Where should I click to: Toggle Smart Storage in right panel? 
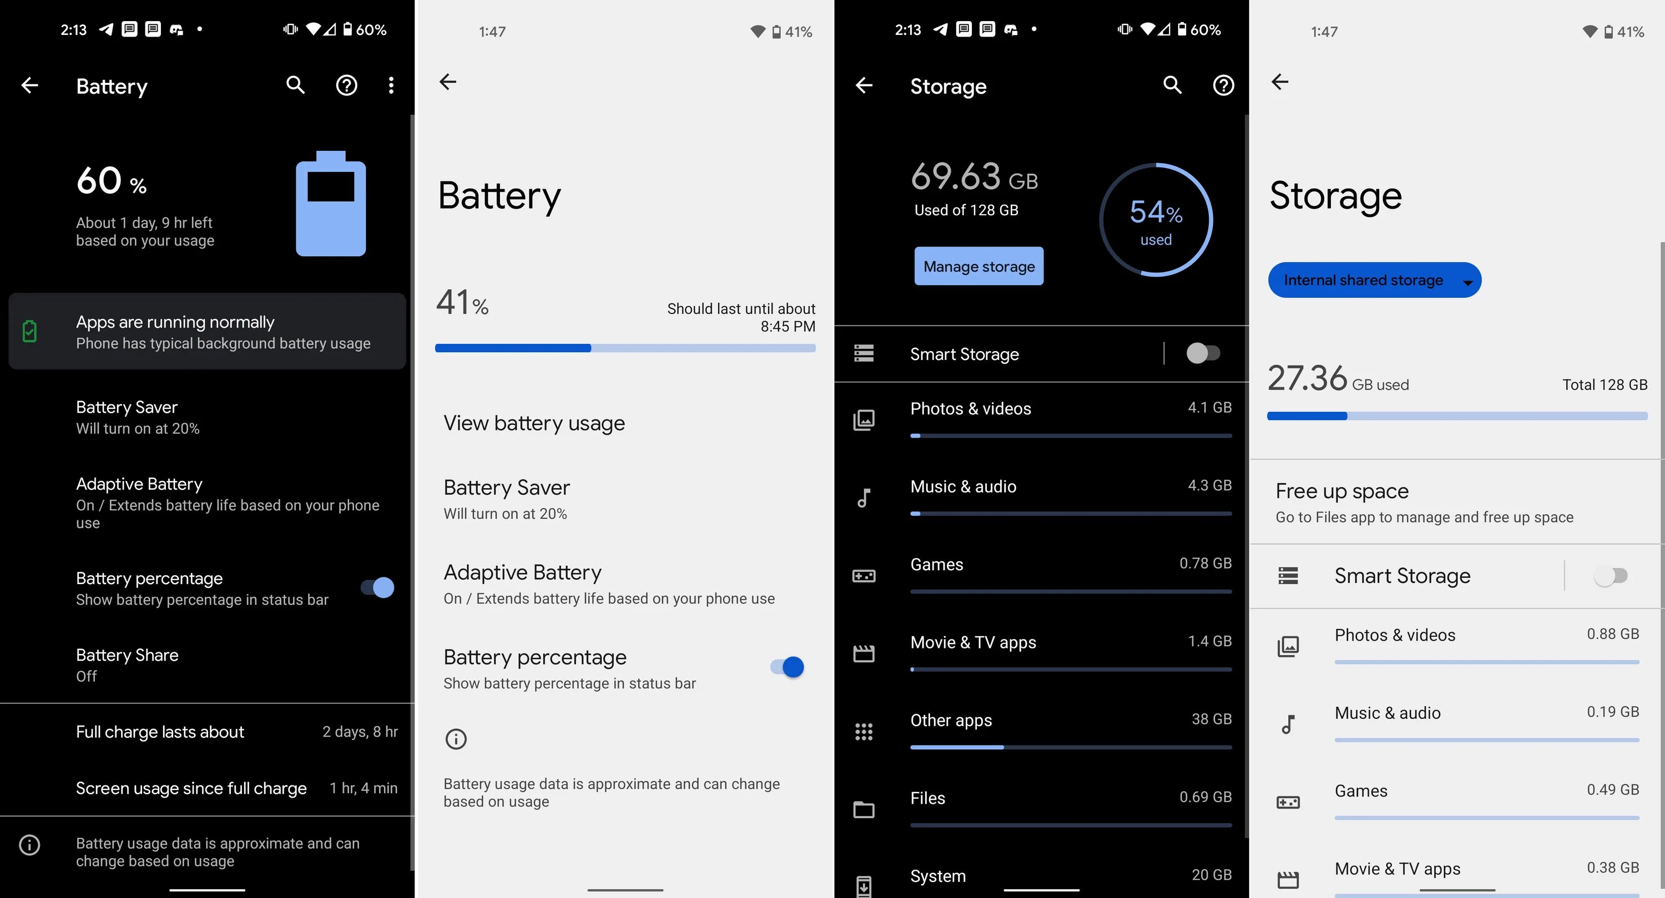(x=1611, y=575)
